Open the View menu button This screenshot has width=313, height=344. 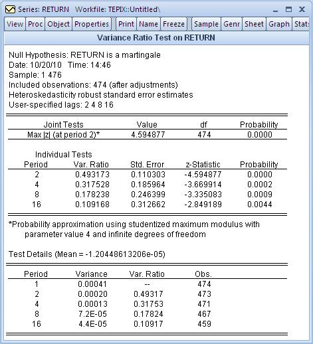click(15, 24)
